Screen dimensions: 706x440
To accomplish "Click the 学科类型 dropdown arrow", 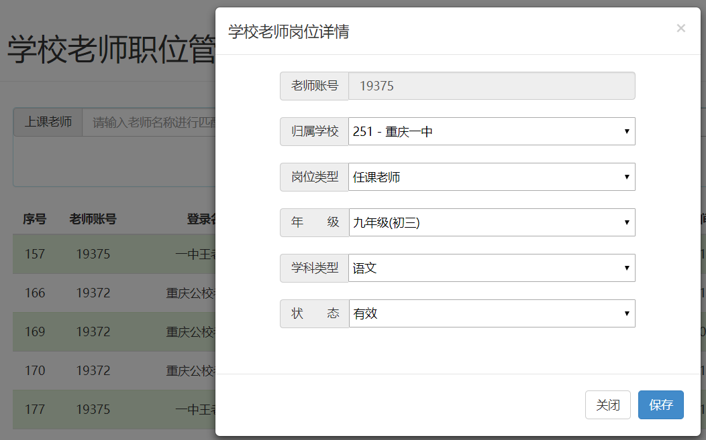I will point(625,268).
